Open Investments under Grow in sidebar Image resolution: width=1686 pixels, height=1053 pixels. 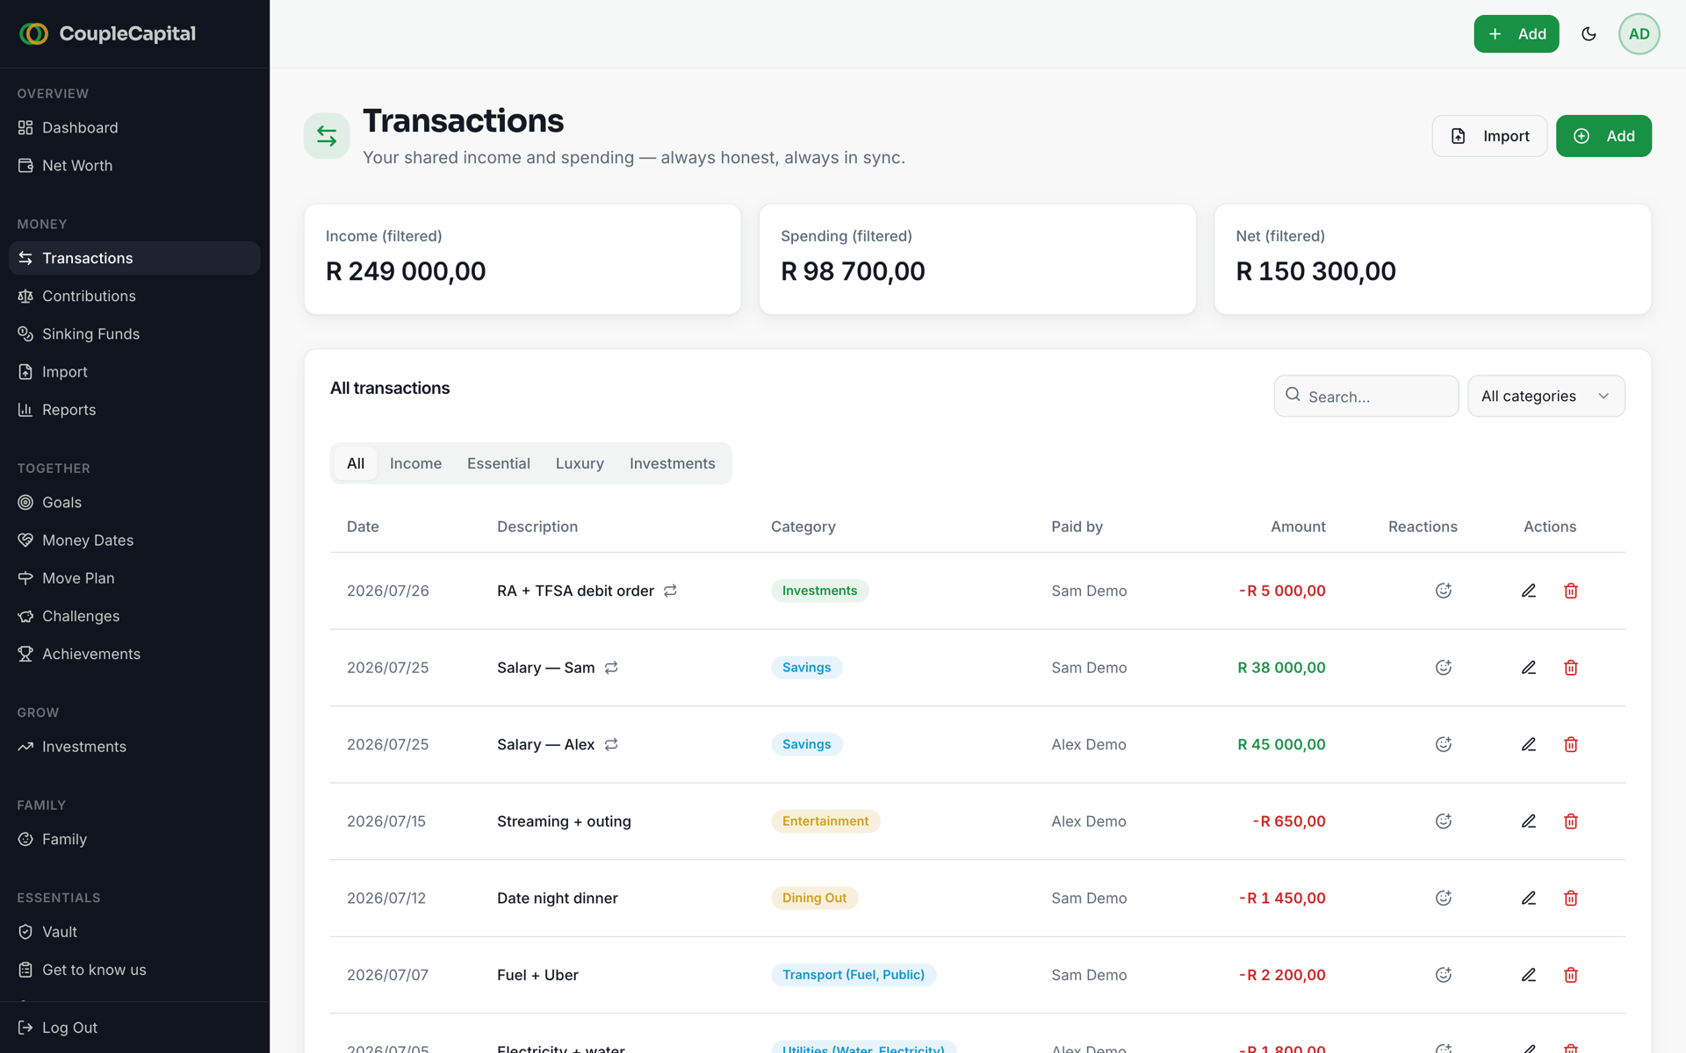(x=134, y=746)
